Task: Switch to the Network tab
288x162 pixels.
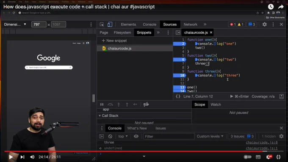Action: coord(191,25)
